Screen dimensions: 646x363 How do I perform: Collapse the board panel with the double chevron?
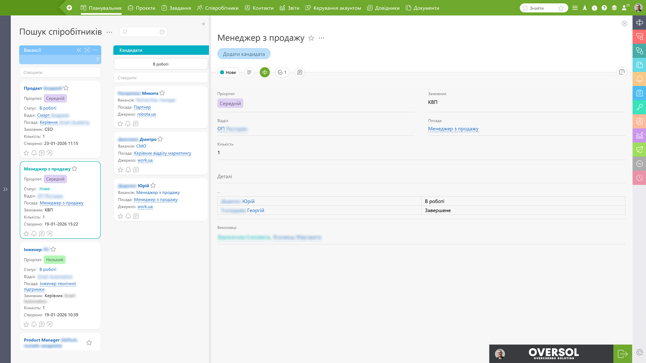pyautogui.click(x=204, y=24)
